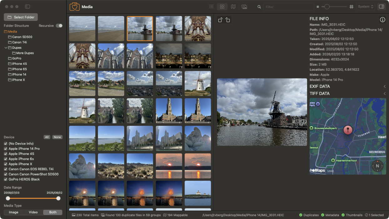
Task: Switch to list view in the toolbar
Action: pyautogui.click(x=211, y=6)
